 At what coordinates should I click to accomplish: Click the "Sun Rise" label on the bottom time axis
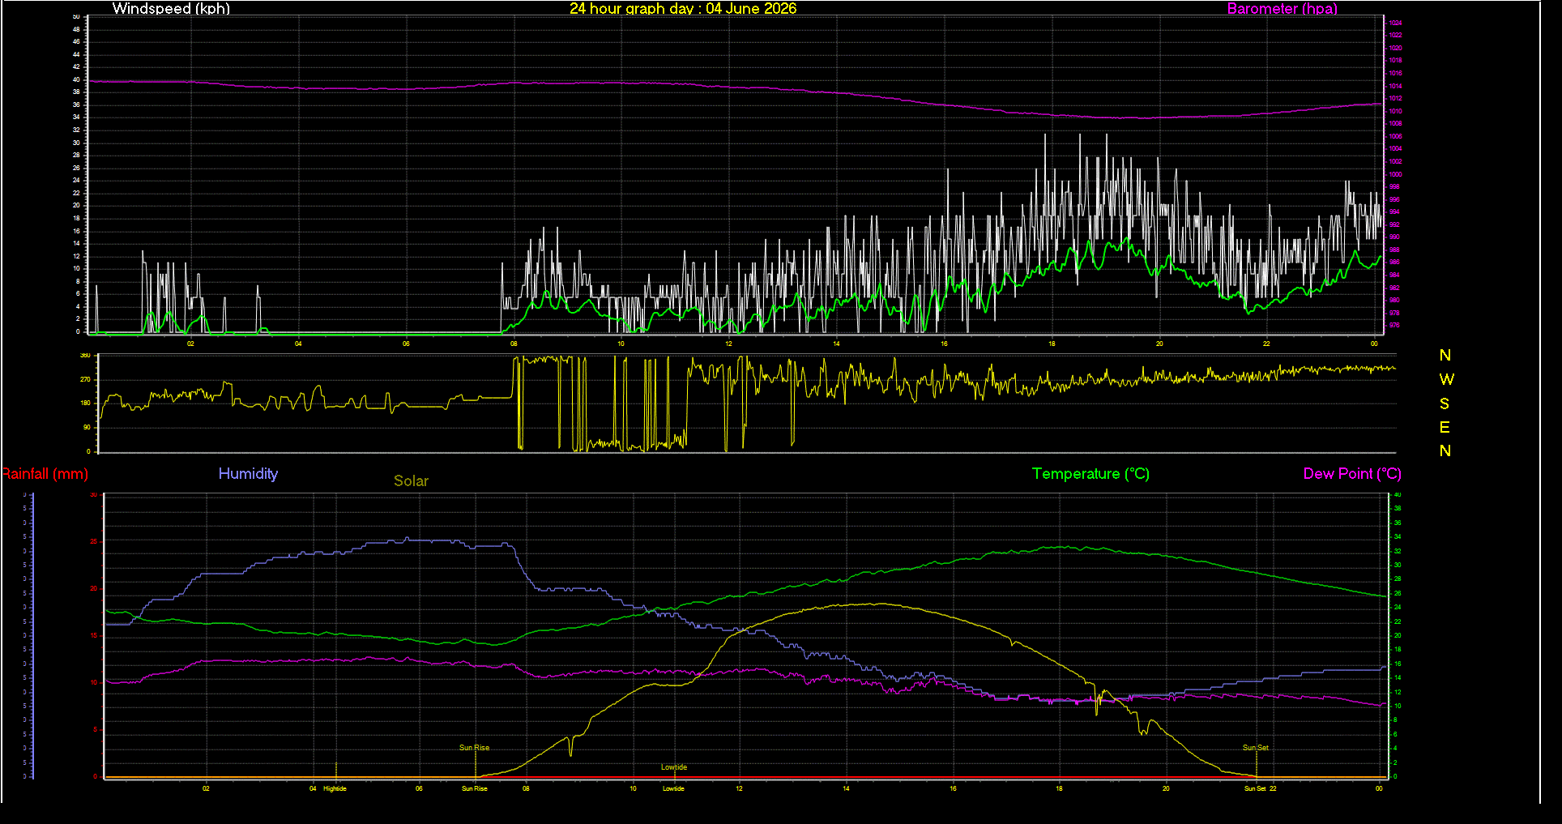(x=475, y=788)
